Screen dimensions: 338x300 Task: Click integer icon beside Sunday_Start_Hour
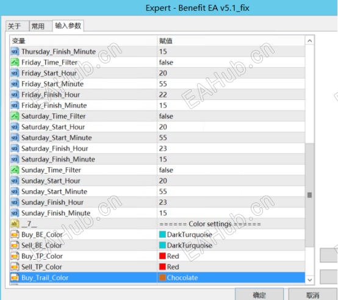click(x=15, y=181)
